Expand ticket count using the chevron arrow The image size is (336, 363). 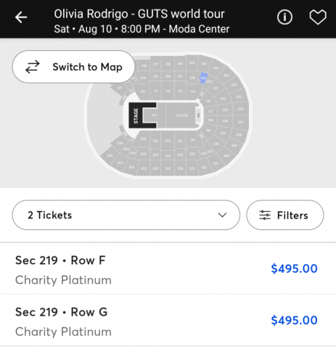click(222, 215)
